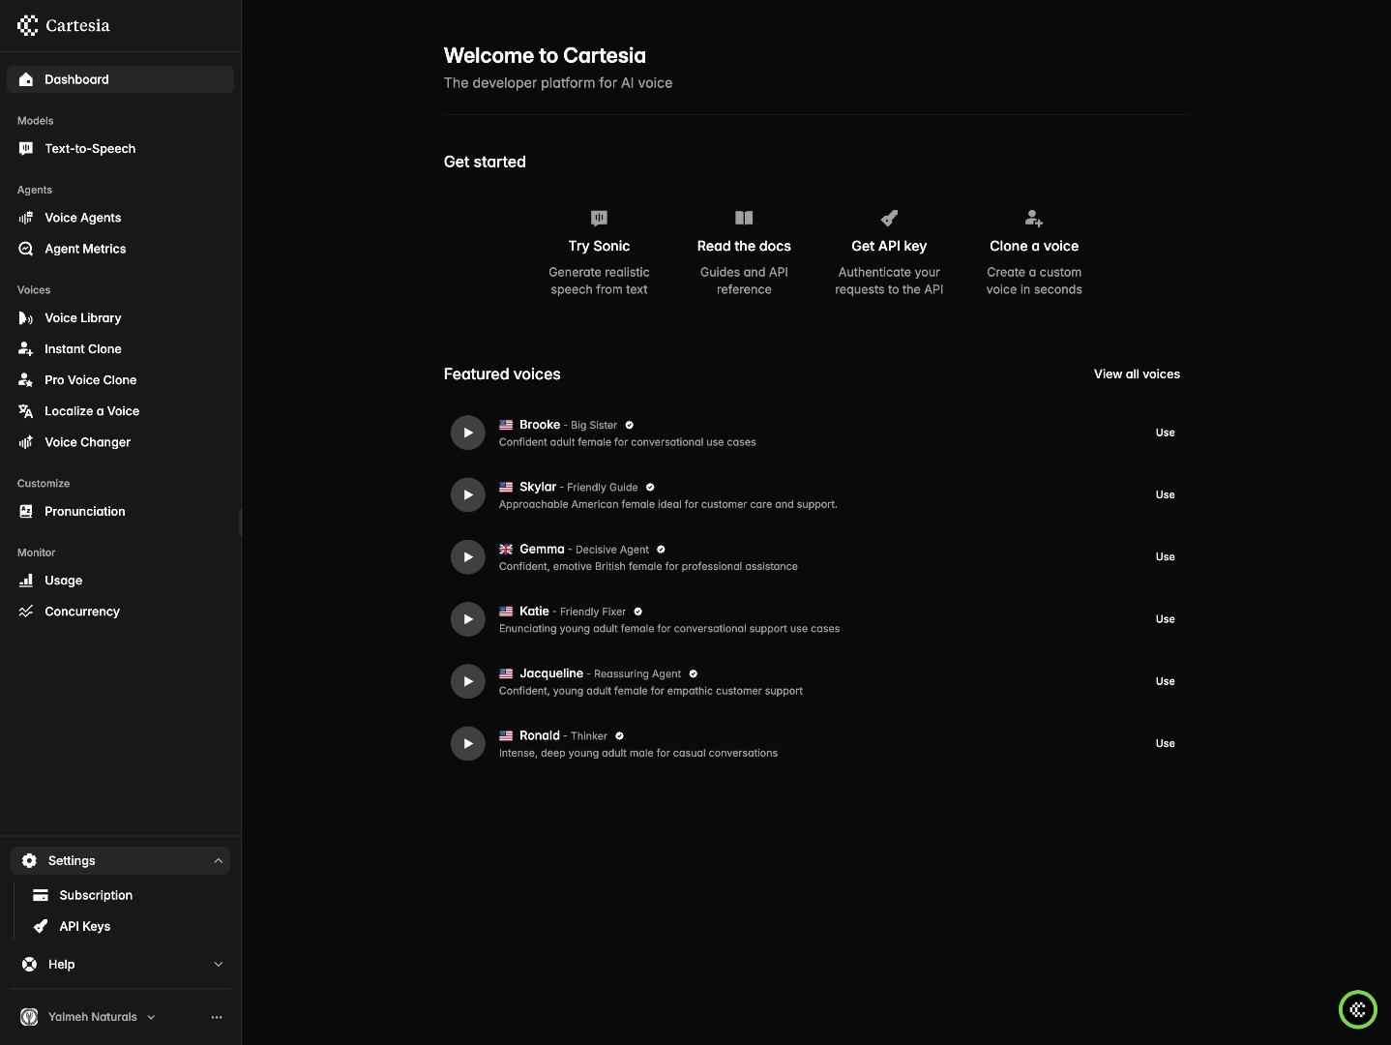Open the Pronunciation page
This screenshot has width=1391, height=1045.
pos(120,511)
